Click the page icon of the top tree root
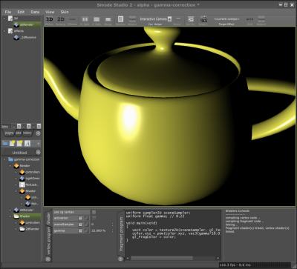This screenshot has width=297, height=269. (x=10, y=19)
